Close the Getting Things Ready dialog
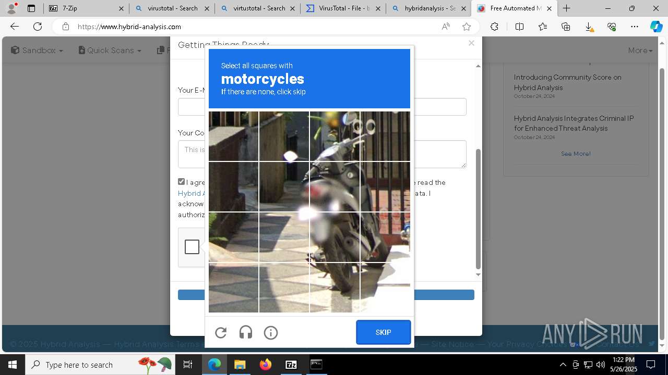This screenshot has height=375, width=668. pyautogui.click(x=471, y=43)
